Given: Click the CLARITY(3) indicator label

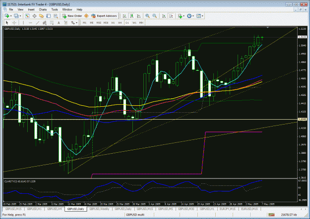Looking at the screenshot, I should pos(20,181).
